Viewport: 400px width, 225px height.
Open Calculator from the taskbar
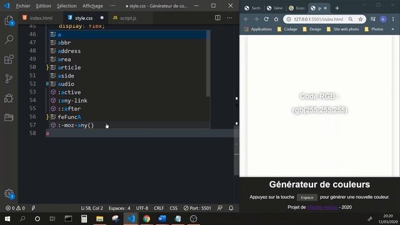point(84,219)
